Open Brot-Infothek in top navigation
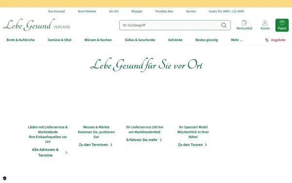This screenshot has height=183, width=292. [x=87, y=11]
